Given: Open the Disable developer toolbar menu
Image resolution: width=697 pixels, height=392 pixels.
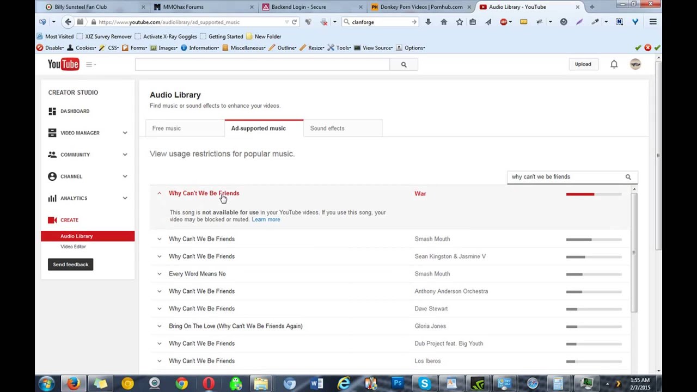Looking at the screenshot, I should [51, 48].
